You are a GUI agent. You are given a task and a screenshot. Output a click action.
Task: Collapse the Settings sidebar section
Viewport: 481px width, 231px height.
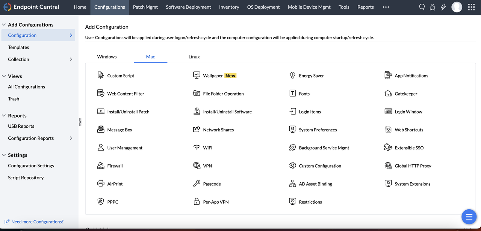click(x=4, y=155)
